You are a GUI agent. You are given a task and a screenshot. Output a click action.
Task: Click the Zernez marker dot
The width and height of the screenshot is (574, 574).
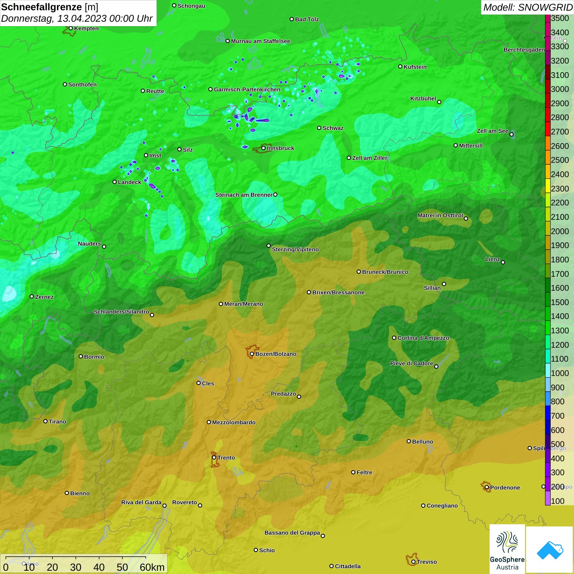(x=32, y=296)
